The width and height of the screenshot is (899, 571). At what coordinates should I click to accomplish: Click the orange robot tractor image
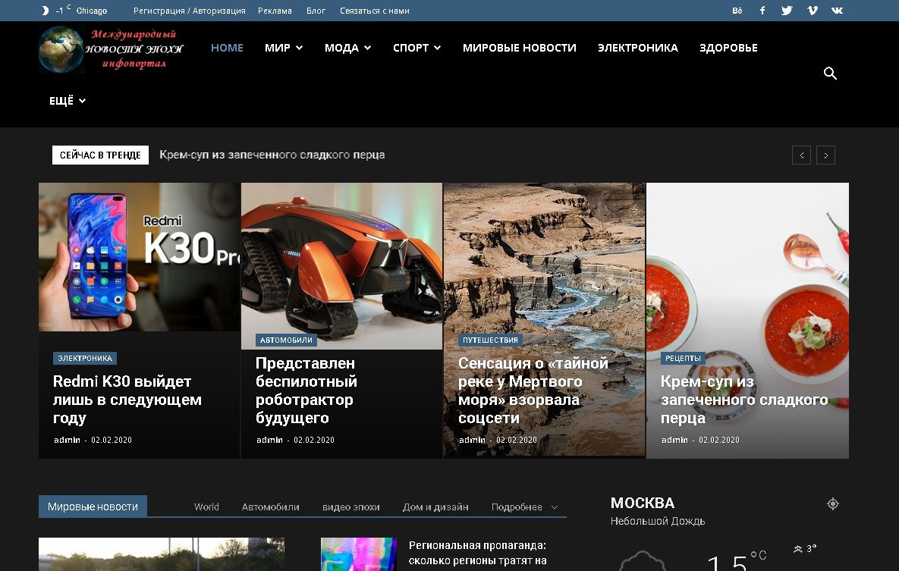341,266
